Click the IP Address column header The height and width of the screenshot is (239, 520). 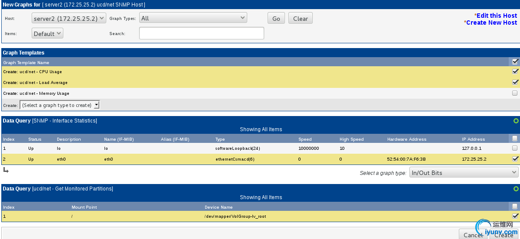474,139
